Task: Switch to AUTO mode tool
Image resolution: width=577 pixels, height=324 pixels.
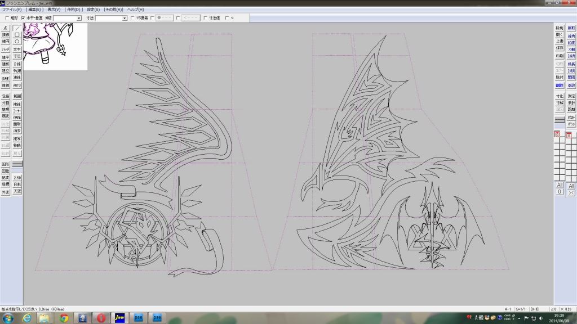Action: (x=17, y=85)
